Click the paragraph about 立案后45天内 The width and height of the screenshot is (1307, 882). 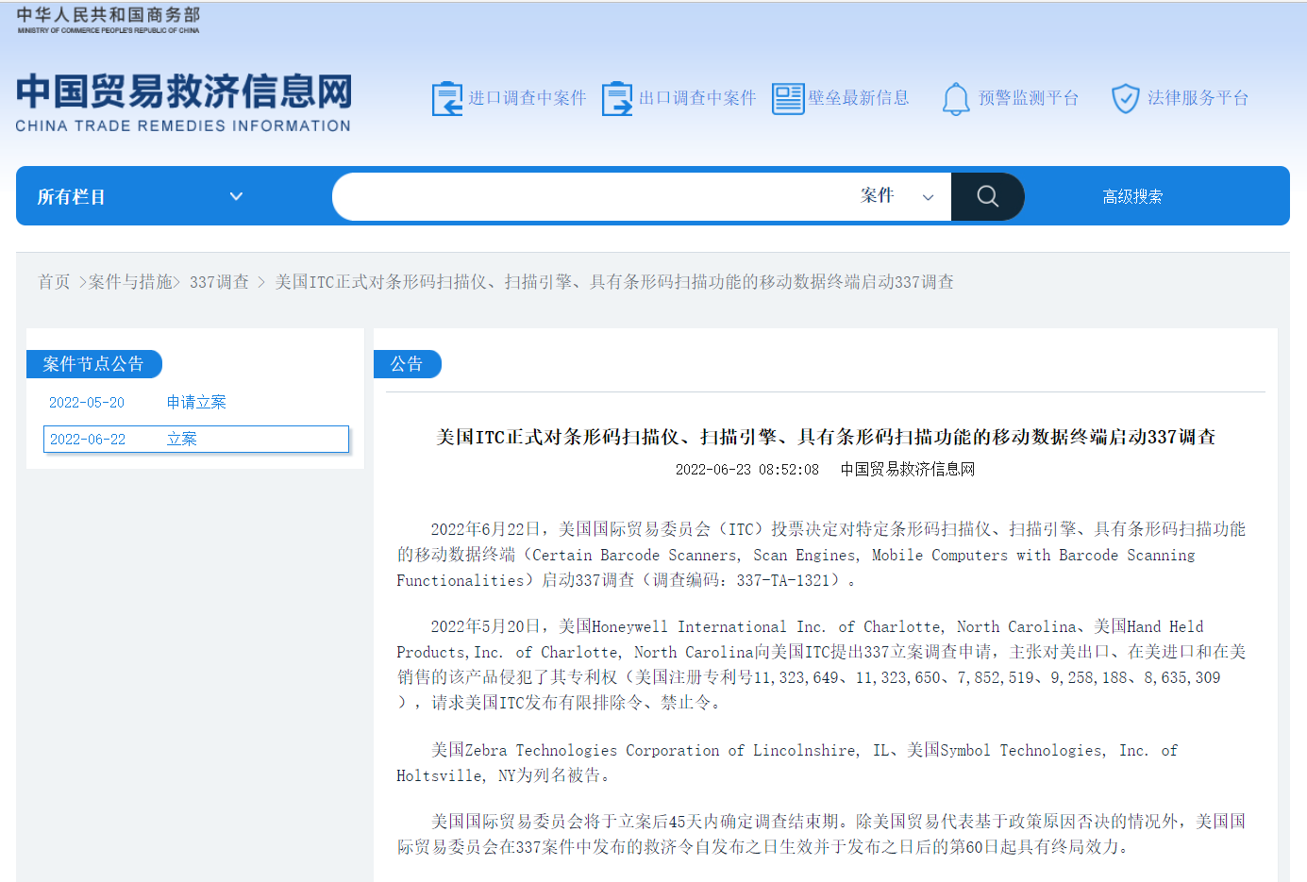point(821,834)
